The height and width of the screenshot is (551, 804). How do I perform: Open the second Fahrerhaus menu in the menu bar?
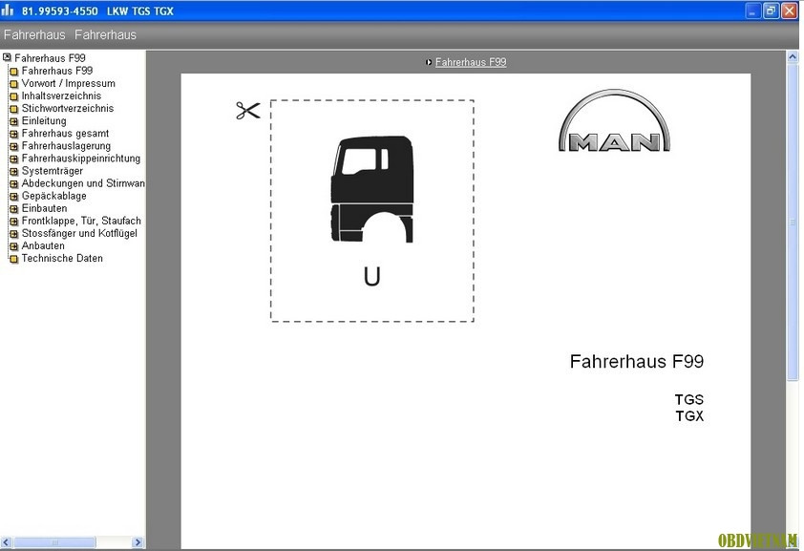[105, 34]
